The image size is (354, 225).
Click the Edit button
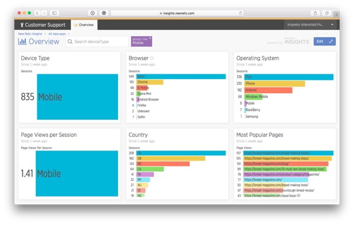pos(320,41)
